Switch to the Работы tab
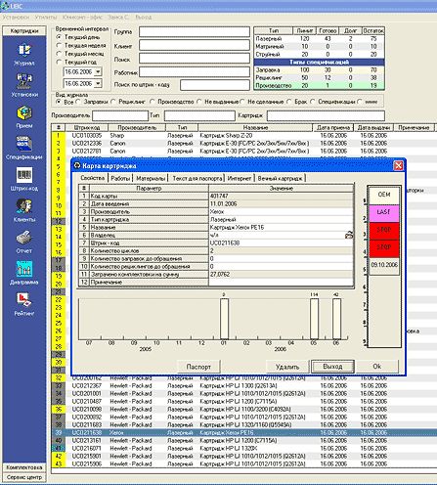The image size is (437, 485). 120,178
